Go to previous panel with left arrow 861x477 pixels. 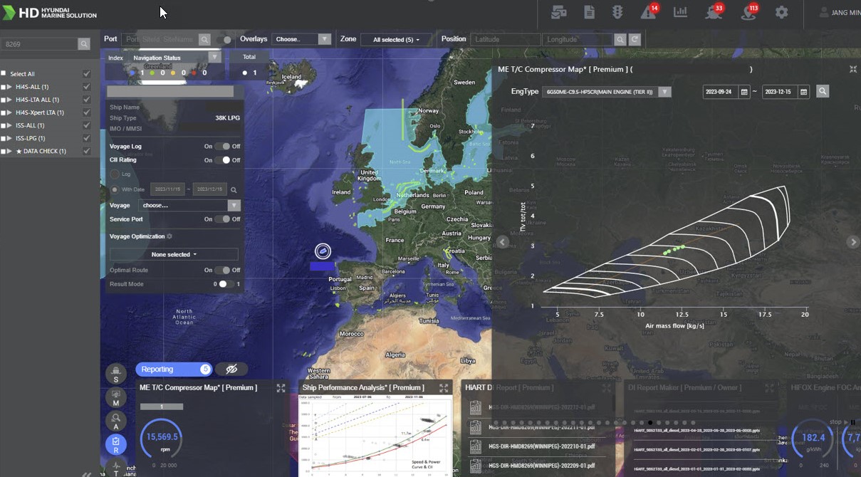click(502, 242)
